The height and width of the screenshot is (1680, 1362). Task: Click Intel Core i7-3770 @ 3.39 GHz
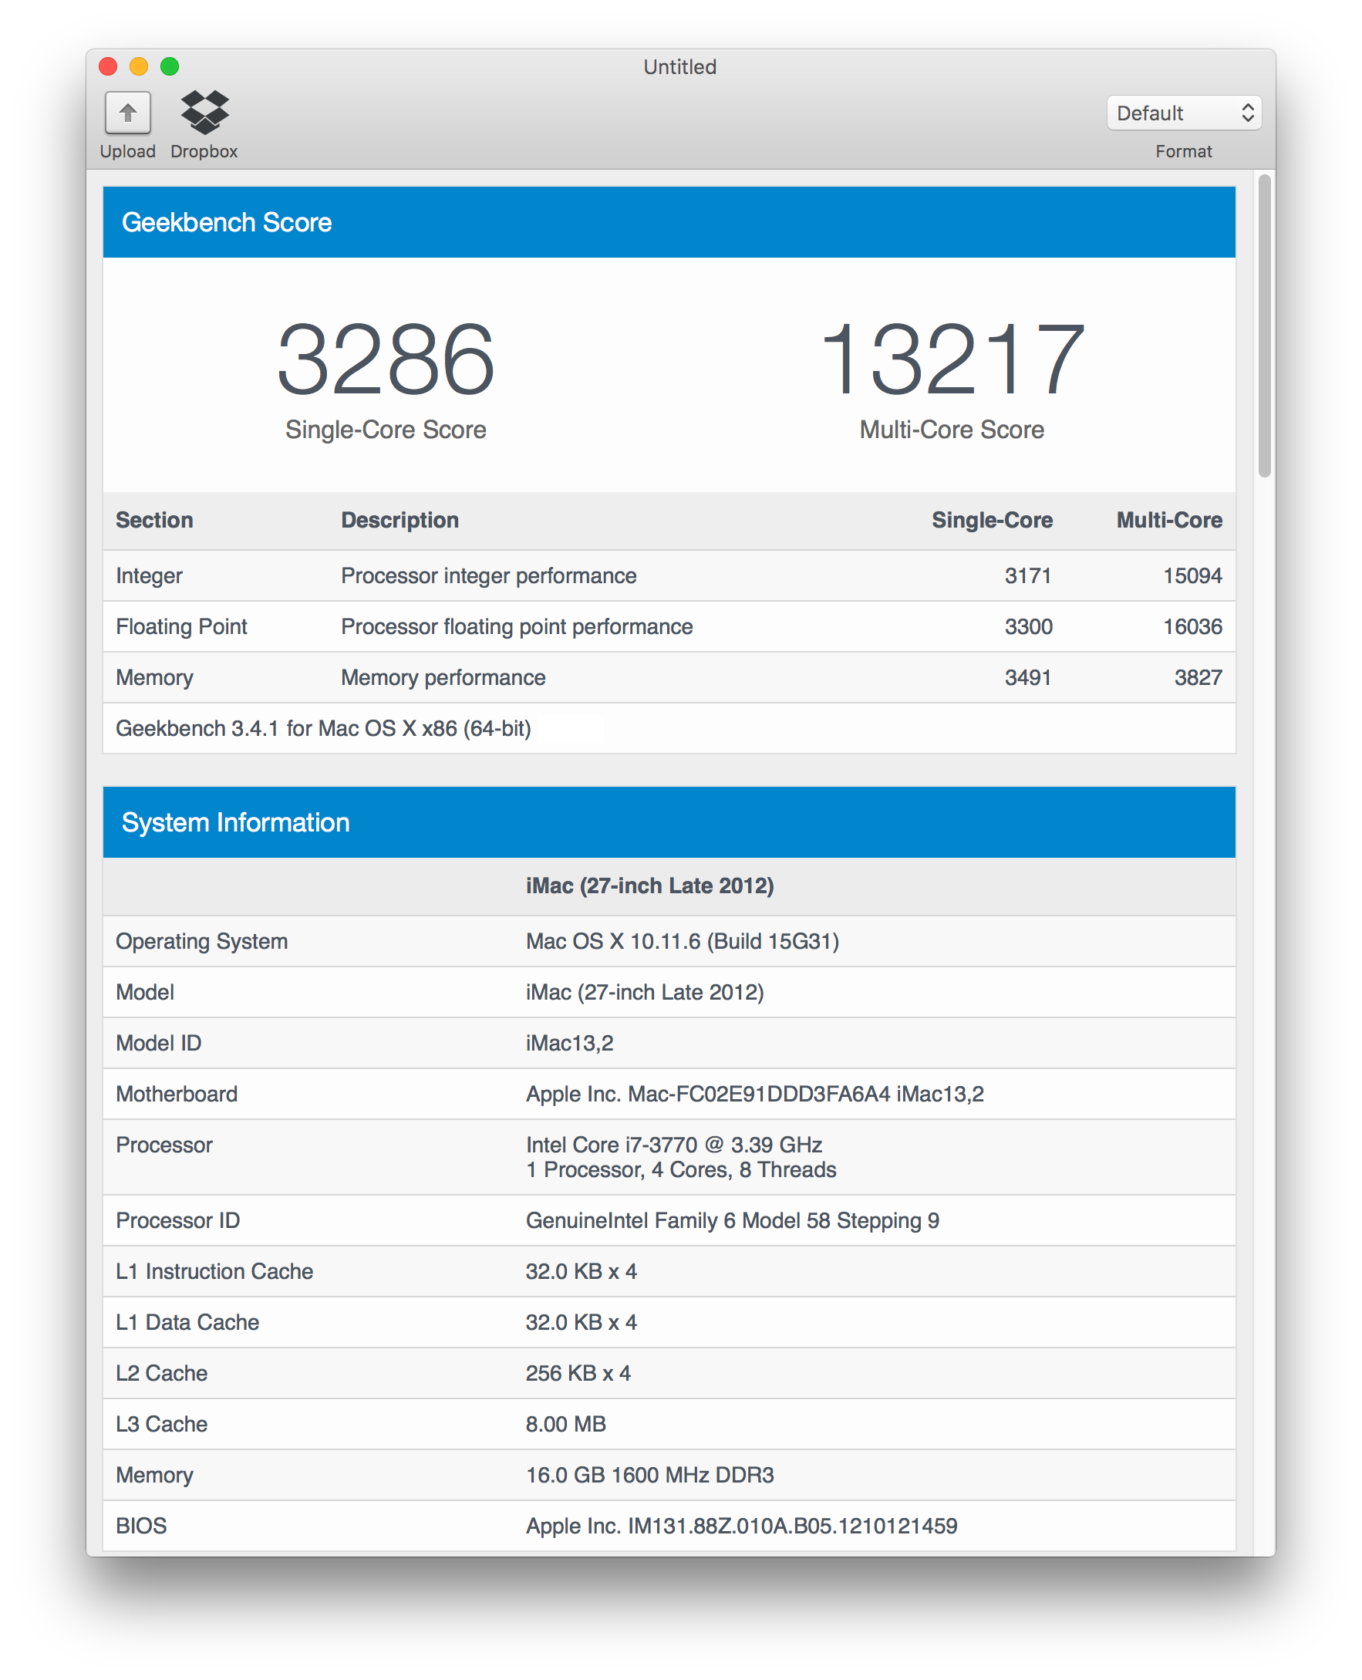coord(674,1145)
